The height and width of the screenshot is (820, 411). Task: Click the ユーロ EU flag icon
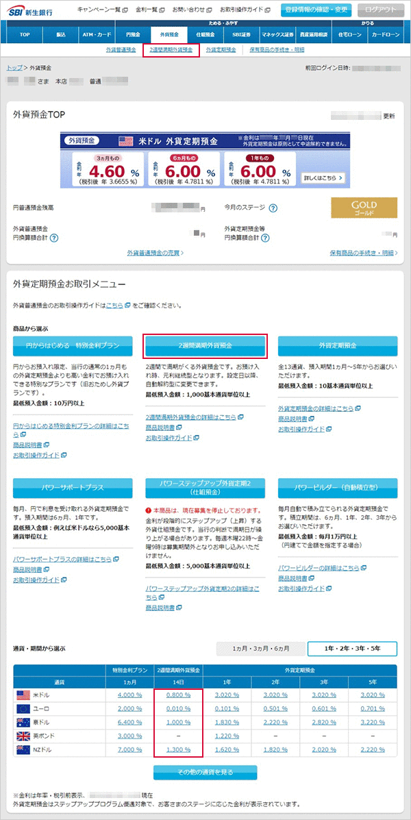pyautogui.click(x=23, y=708)
